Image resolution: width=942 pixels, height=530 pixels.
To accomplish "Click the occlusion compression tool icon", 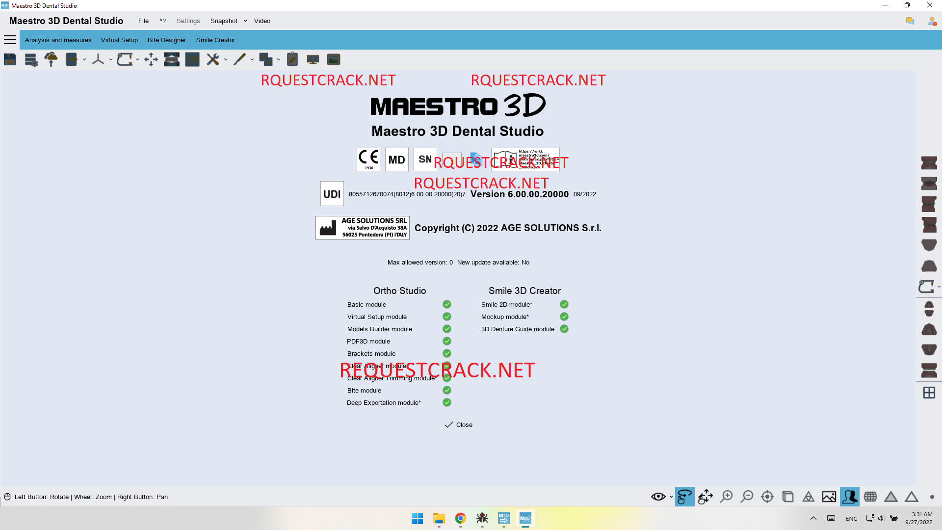I will [172, 59].
